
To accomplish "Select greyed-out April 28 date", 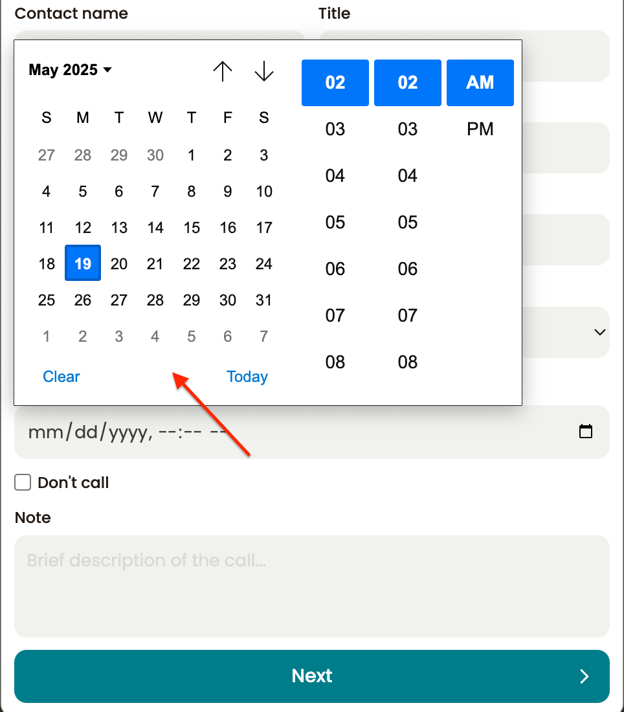I will [x=83, y=155].
